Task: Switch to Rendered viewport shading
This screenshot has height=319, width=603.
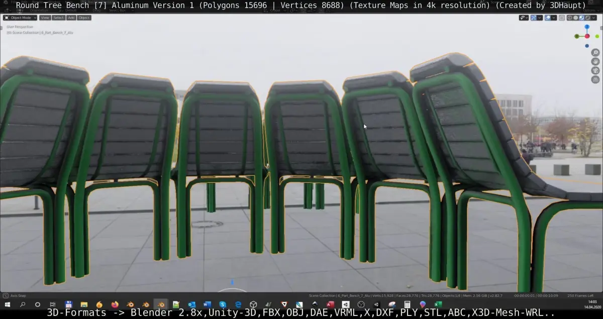Action: point(588,18)
